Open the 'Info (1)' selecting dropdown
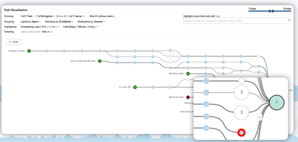The width and height of the screenshot is (298, 142). tap(47, 32)
